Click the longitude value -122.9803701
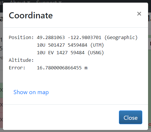Screen dimensions: 151x132 click(84, 38)
